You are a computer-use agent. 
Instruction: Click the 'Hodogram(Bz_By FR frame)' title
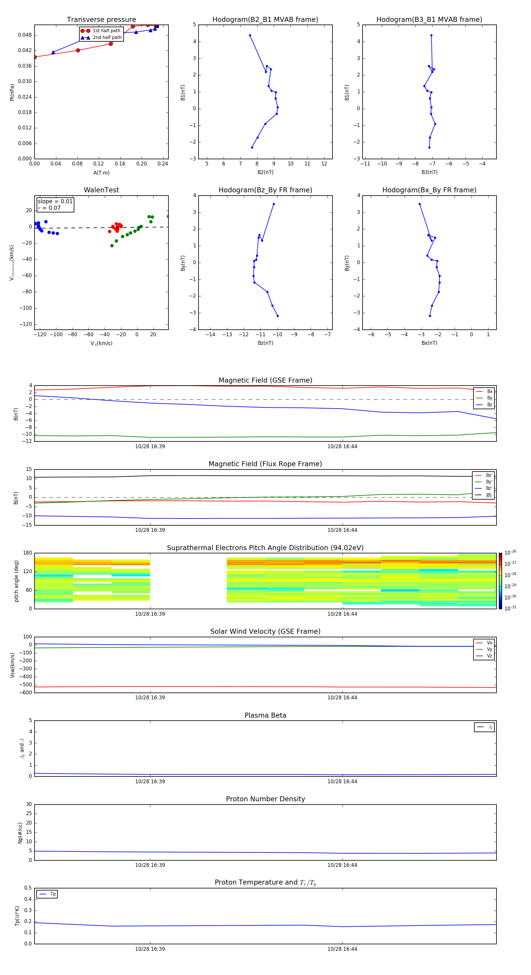pos(265,190)
